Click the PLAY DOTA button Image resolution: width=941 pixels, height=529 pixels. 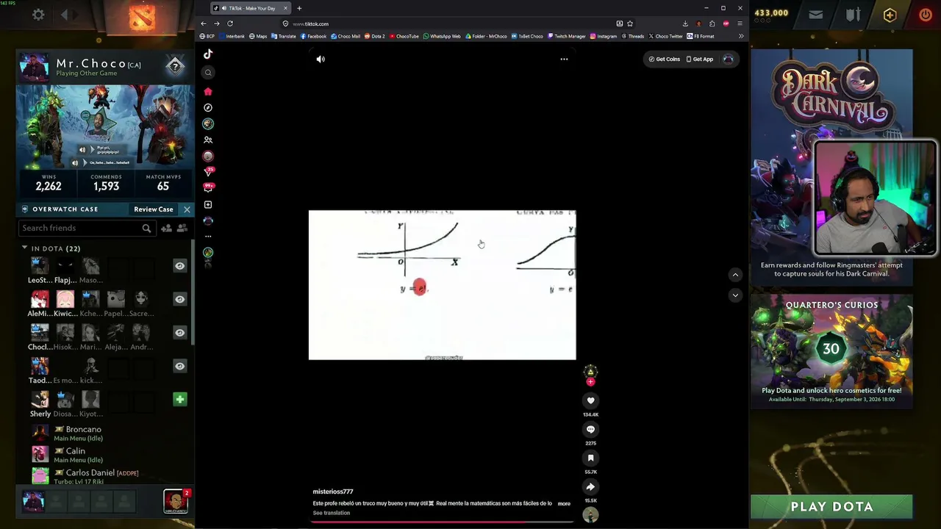click(831, 507)
